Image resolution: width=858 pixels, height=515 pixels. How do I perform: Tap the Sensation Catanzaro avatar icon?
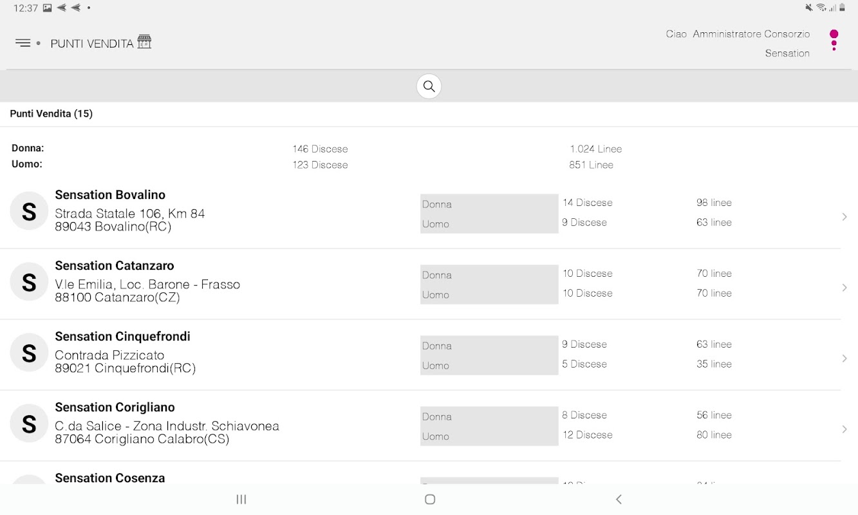[29, 282]
